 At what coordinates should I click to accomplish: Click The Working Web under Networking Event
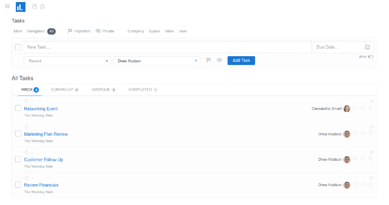pyautogui.click(x=39, y=115)
